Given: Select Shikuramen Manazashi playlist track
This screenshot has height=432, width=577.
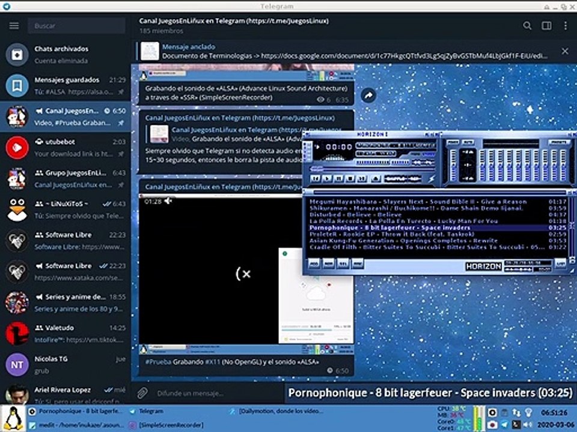Looking at the screenshot, I should tap(438, 208).
